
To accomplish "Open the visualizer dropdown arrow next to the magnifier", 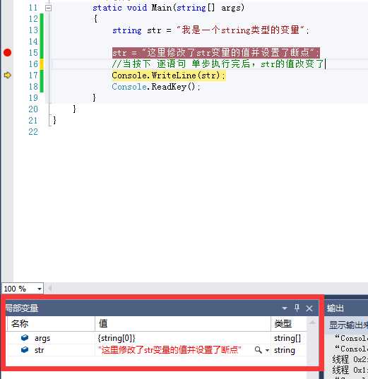I will (x=267, y=350).
